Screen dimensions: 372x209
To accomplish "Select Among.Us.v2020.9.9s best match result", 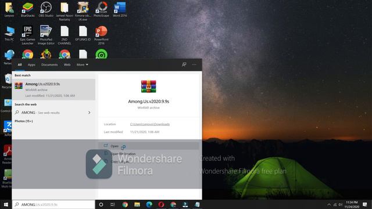I will pos(54,89).
